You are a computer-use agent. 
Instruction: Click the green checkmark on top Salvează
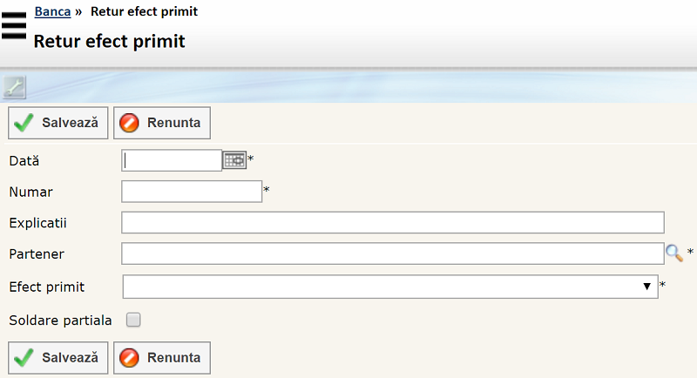(24, 123)
